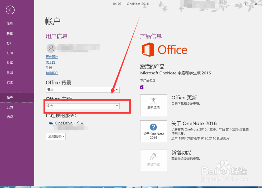The width and height of the screenshot is (262, 188).
Task: Choose 发送 in the sidebar
Action: 10,82
